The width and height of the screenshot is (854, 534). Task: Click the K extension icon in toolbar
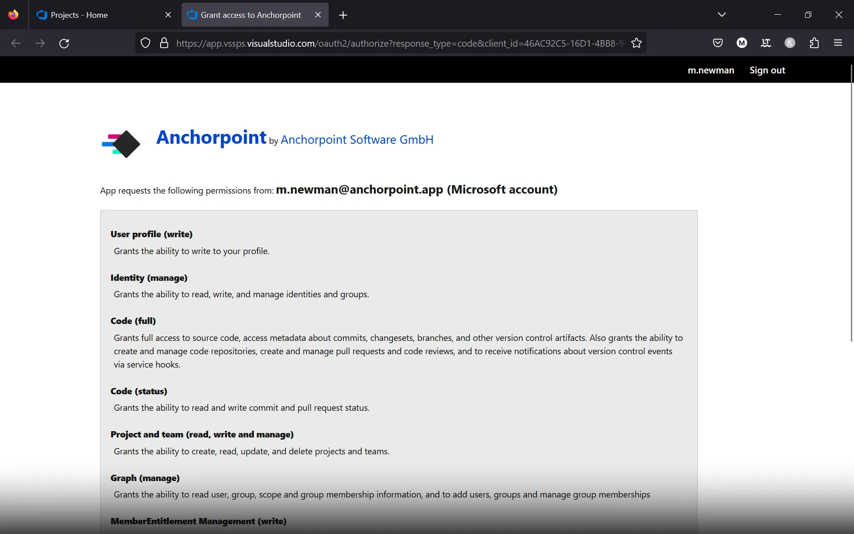click(790, 43)
